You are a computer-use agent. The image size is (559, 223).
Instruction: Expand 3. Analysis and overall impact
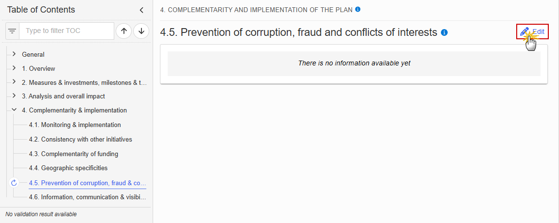[14, 96]
